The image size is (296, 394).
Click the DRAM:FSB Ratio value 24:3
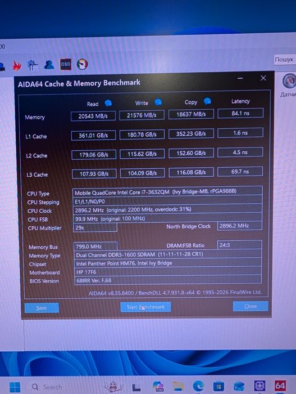[x=240, y=245]
